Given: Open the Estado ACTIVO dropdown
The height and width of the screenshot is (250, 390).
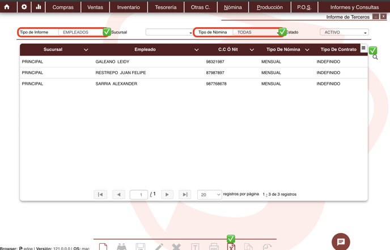Looking at the screenshot, I should pos(344,32).
